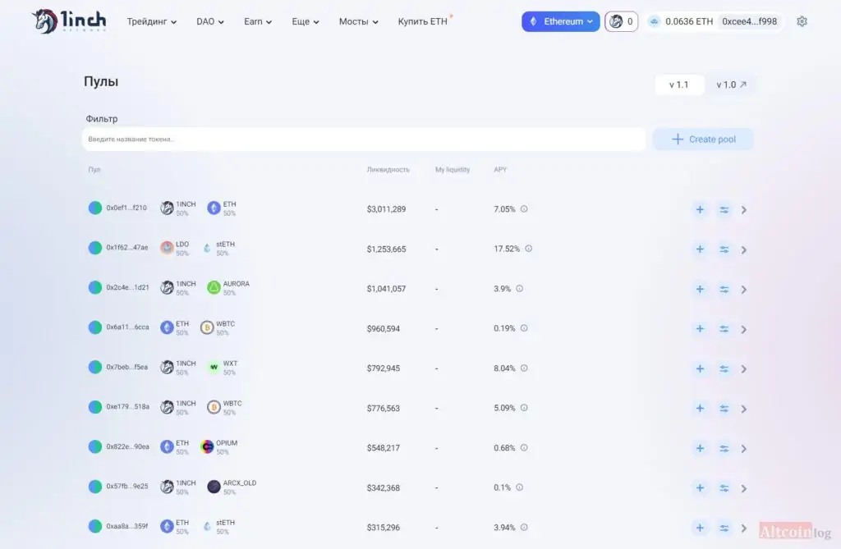
Task: Show APY info for 0.68% pool
Action: [x=524, y=448]
